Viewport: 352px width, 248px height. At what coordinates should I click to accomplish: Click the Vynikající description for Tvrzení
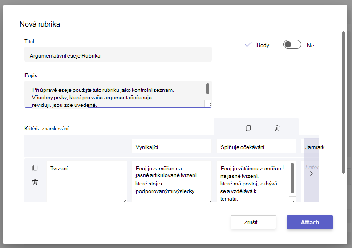171,181
